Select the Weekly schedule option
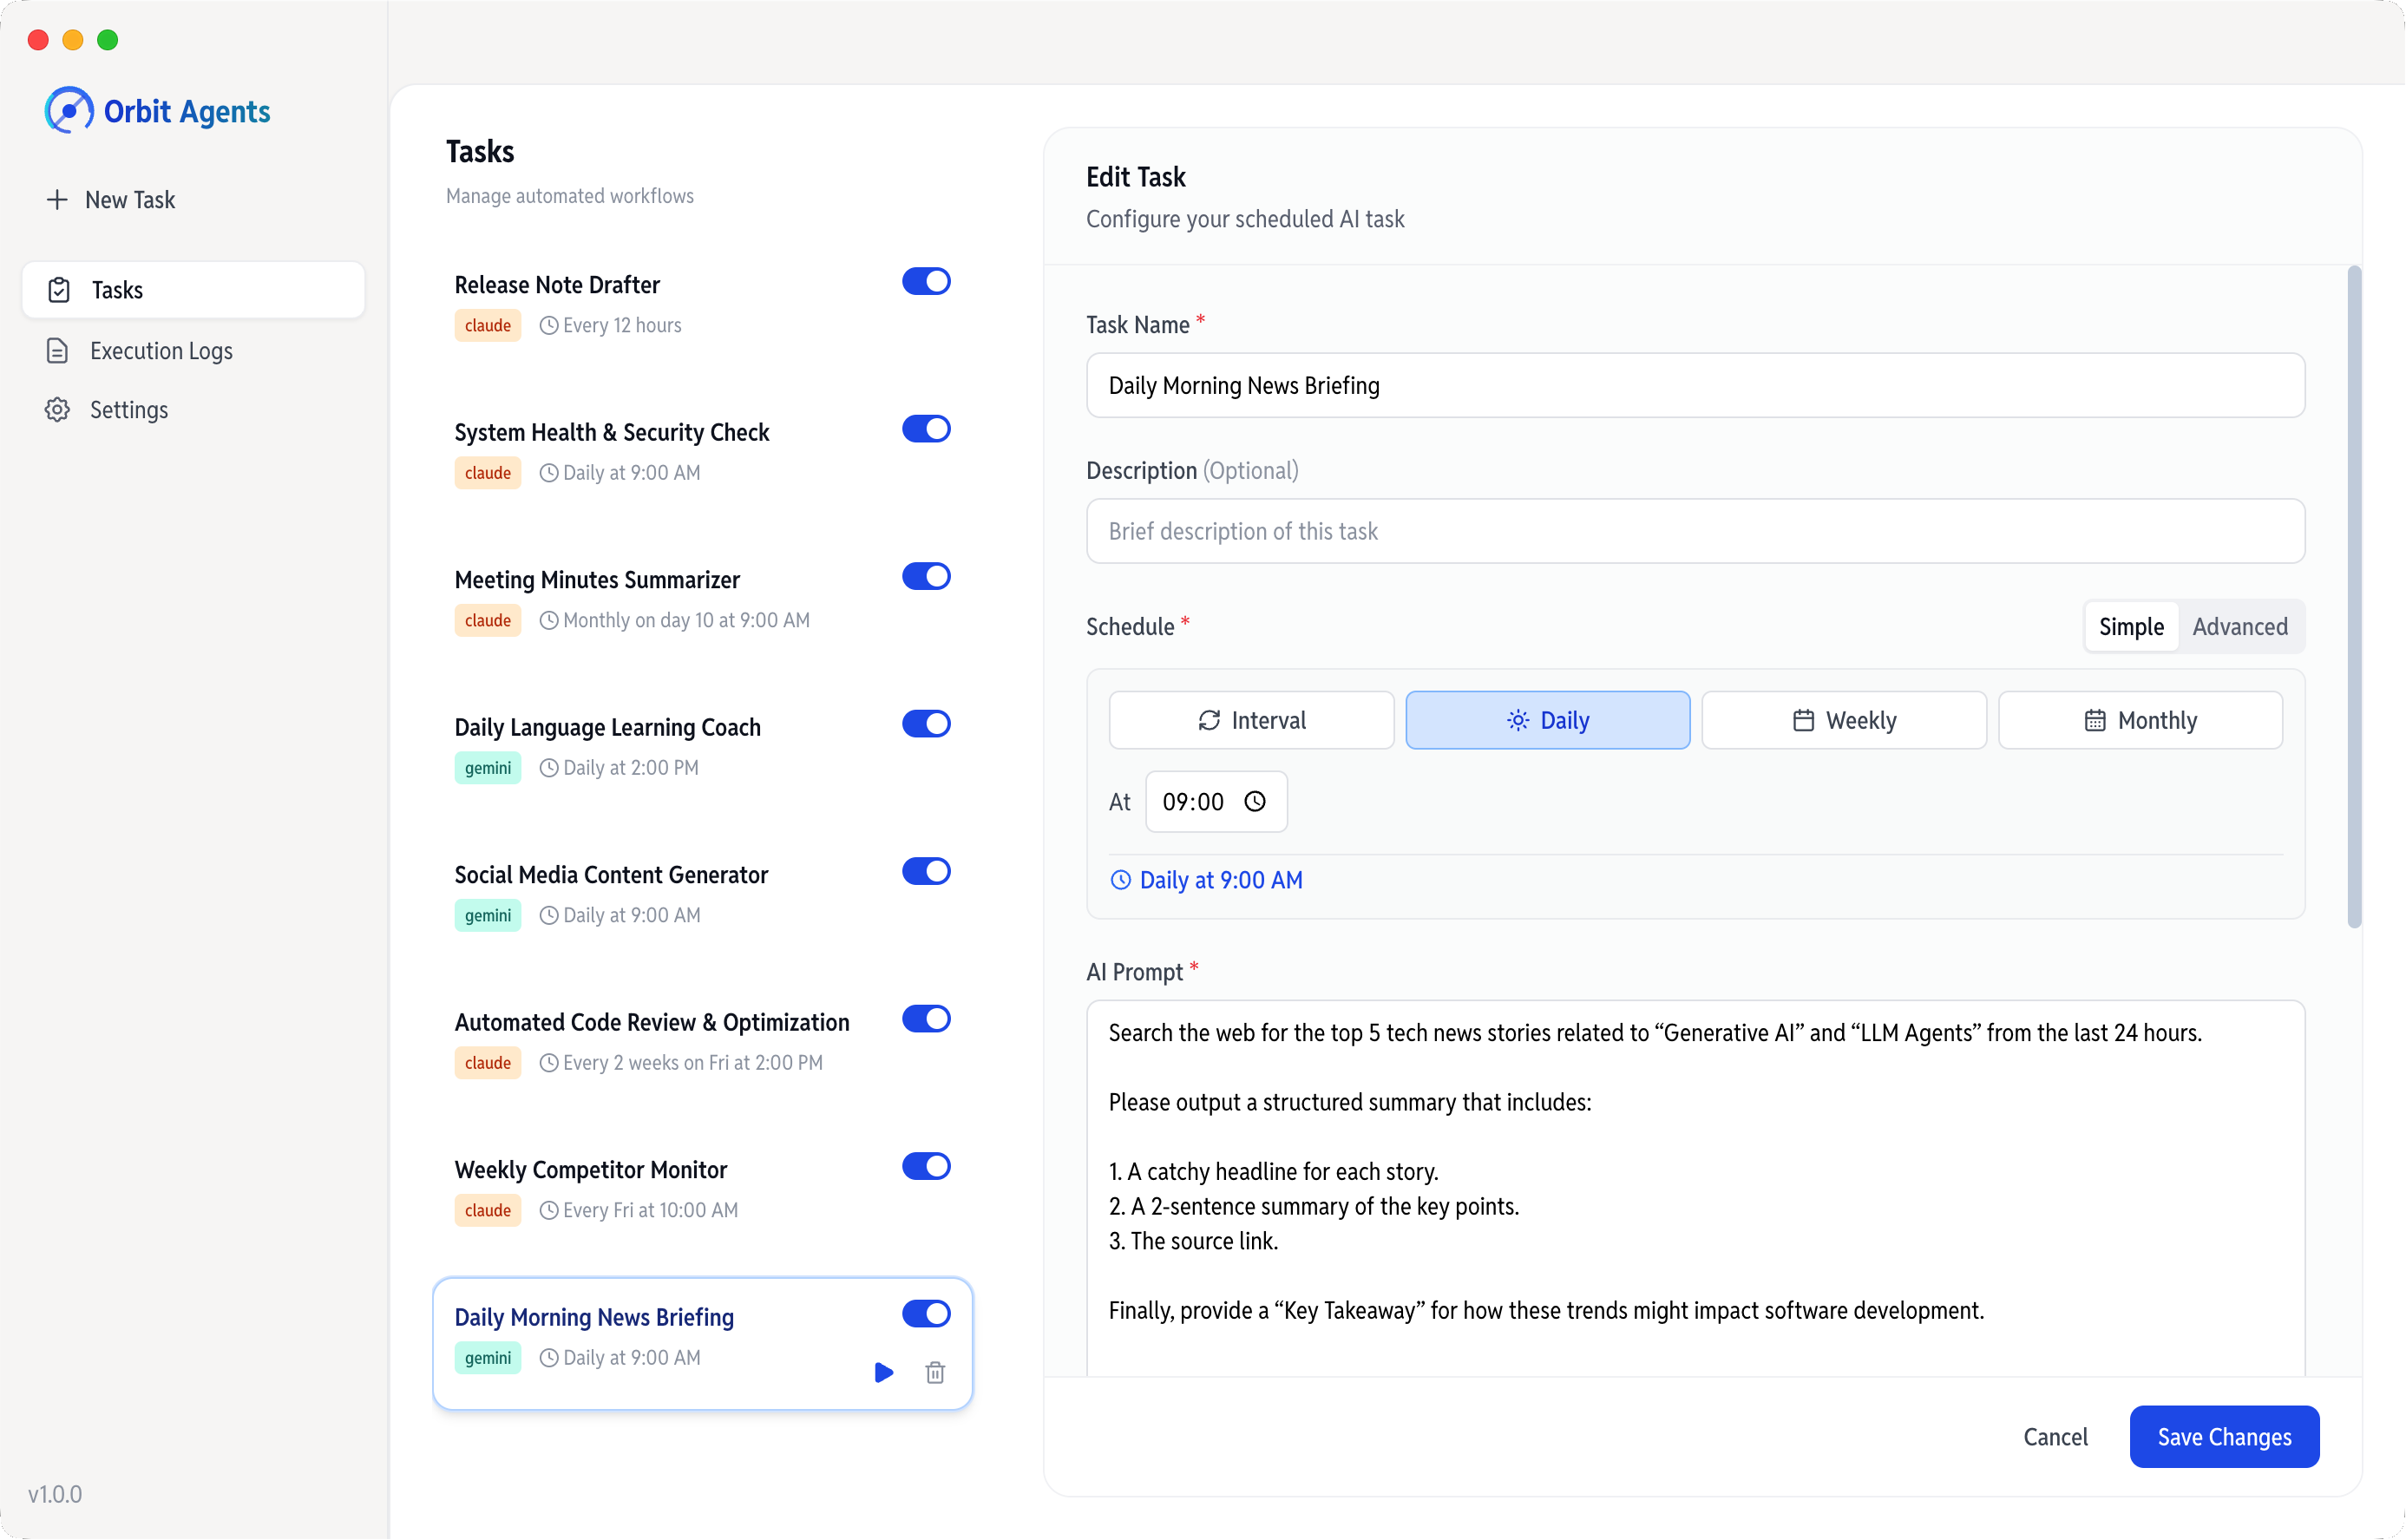Screen dimensions: 2406x1540 click(1843, 720)
